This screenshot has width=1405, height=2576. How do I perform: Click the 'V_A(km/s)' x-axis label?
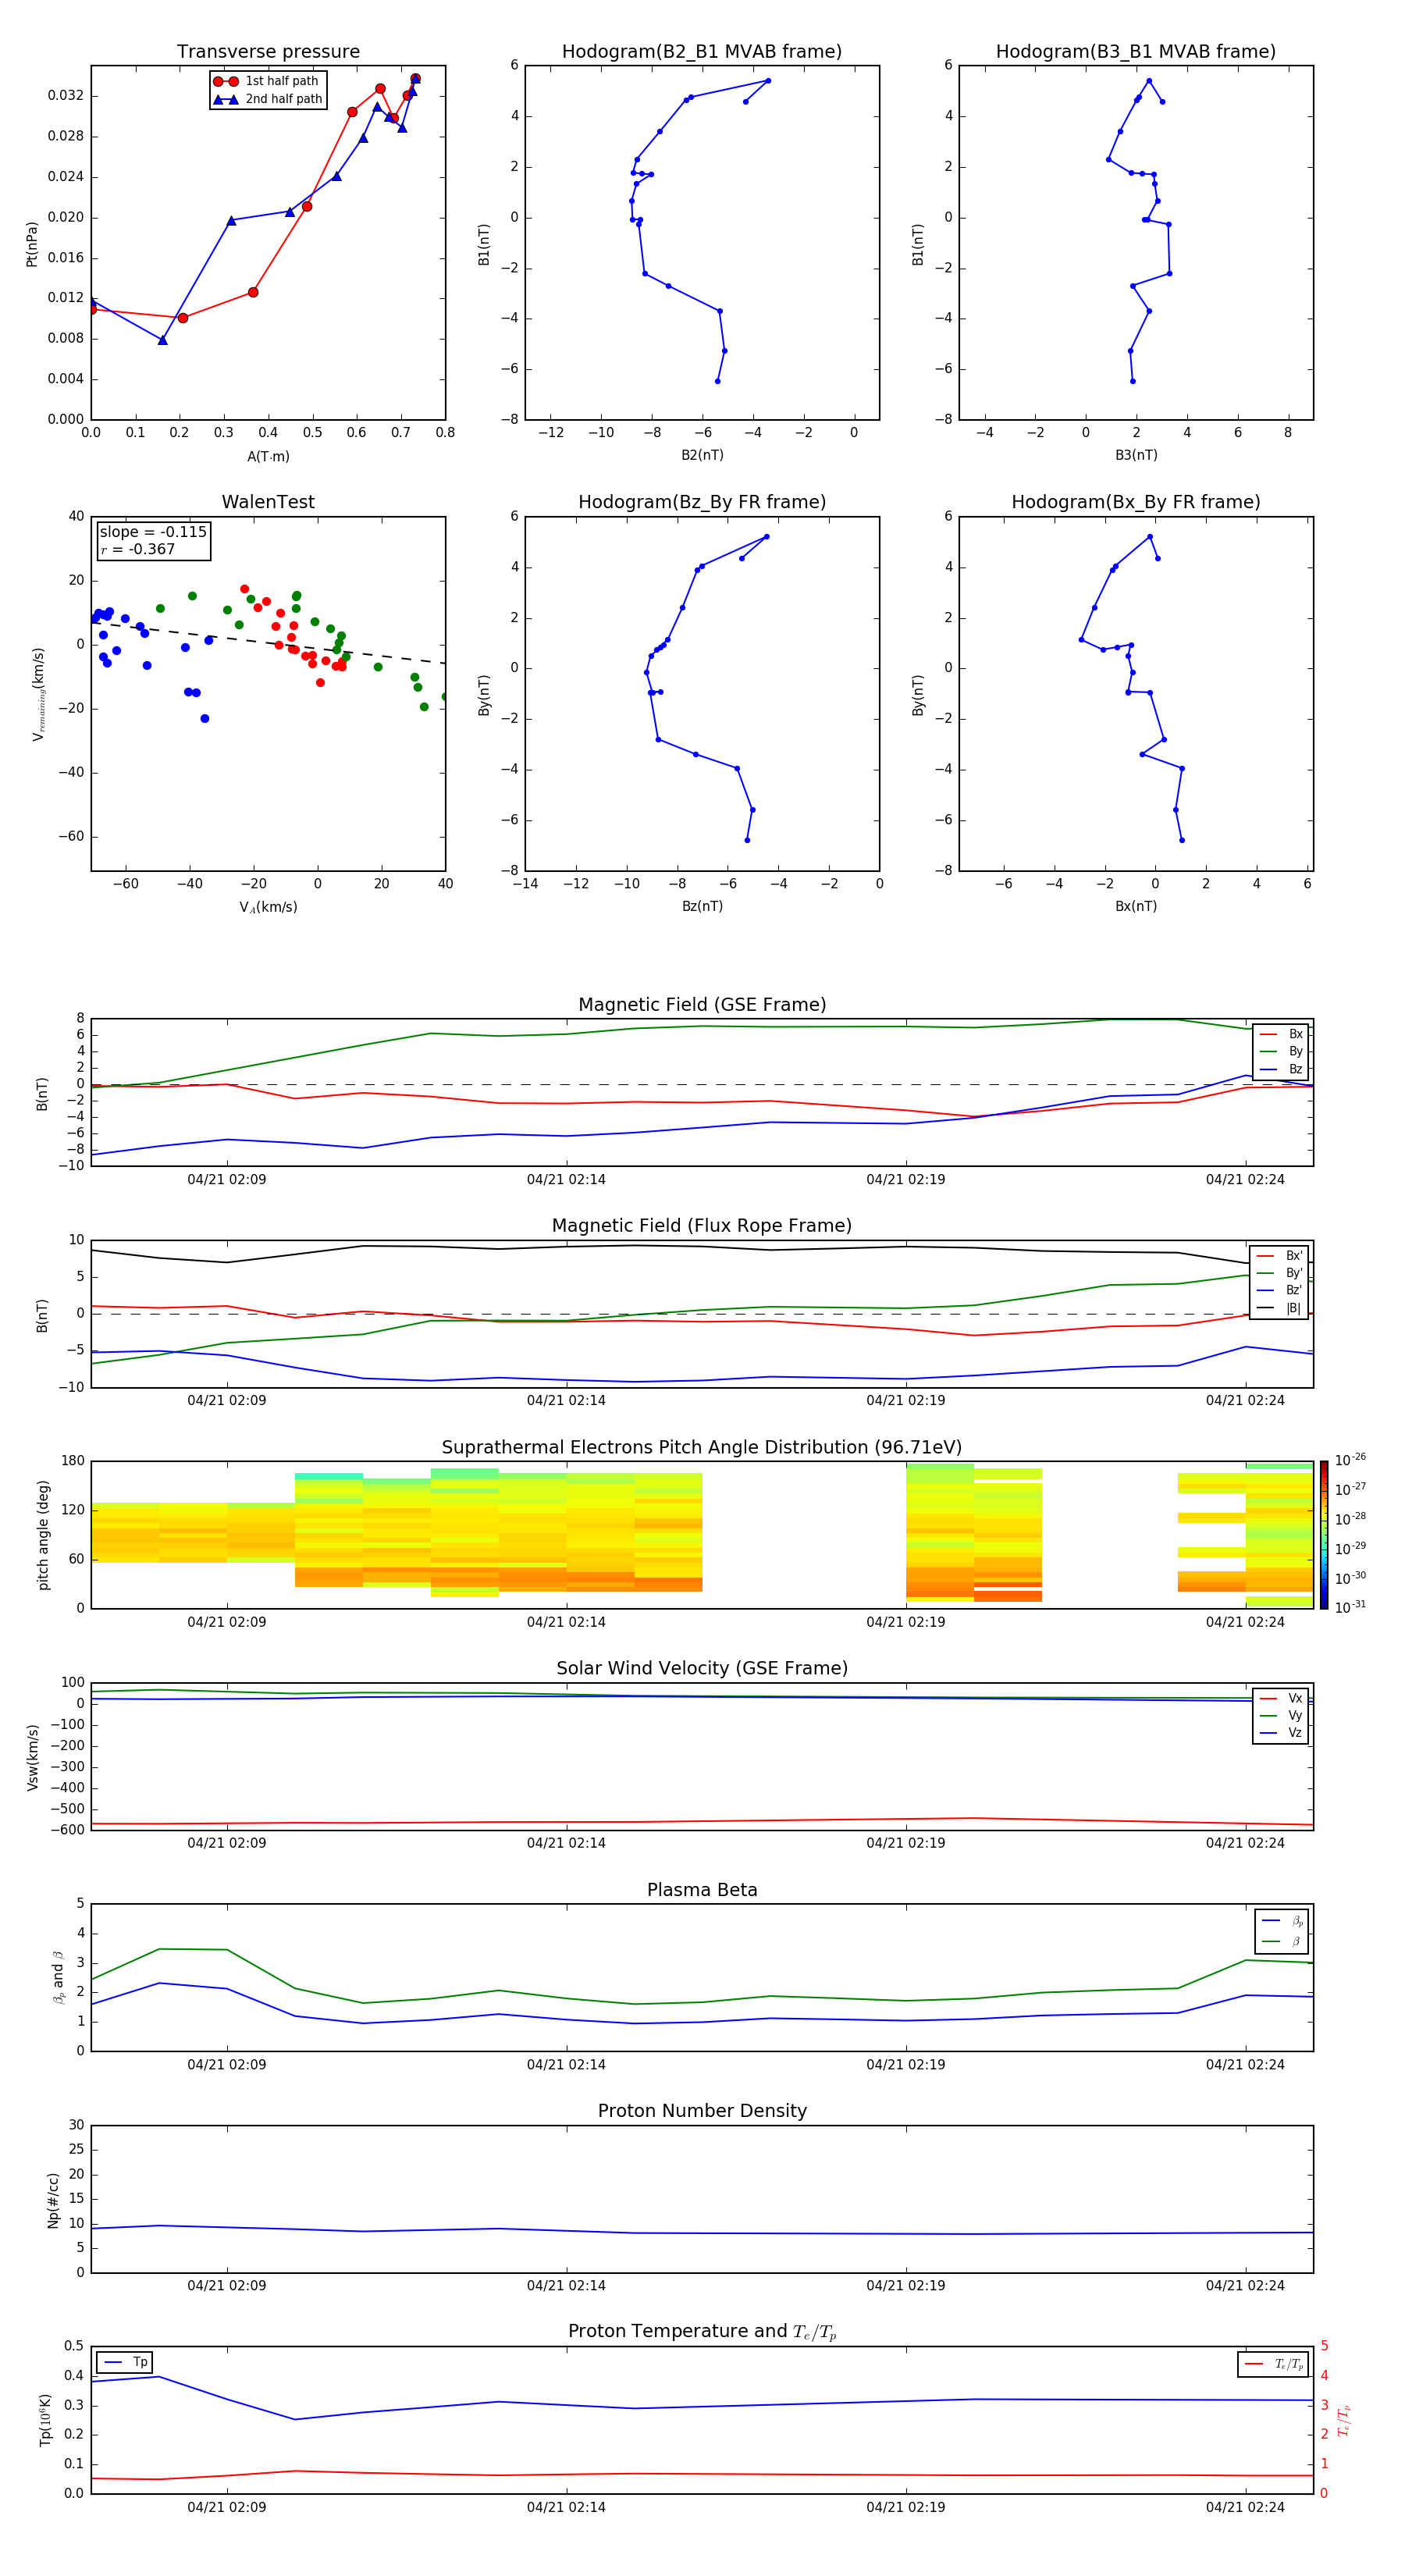tap(268, 908)
